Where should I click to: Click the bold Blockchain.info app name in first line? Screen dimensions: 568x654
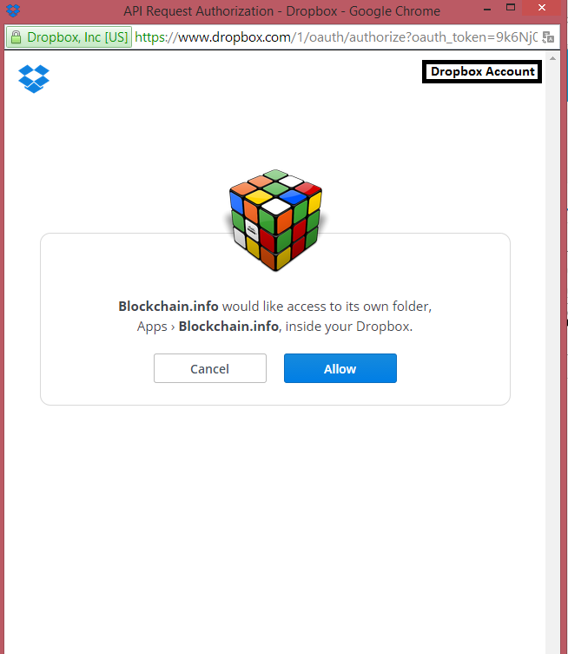click(168, 306)
